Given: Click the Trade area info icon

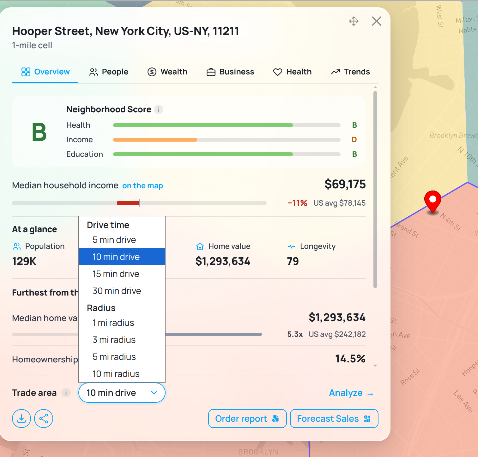Looking at the screenshot, I should point(66,393).
